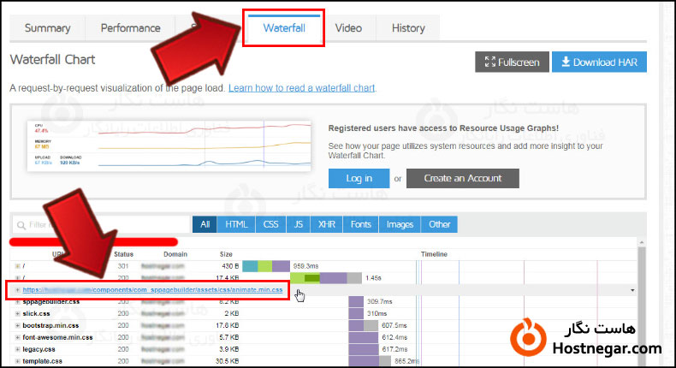Click the magnifier icon in the filter box

pos(21,225)
